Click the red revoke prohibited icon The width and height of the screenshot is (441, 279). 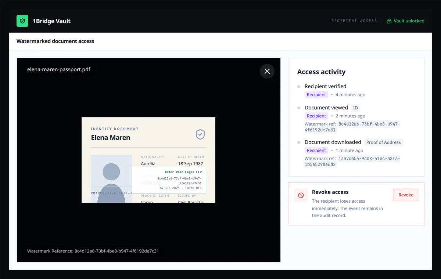point(301,195)
